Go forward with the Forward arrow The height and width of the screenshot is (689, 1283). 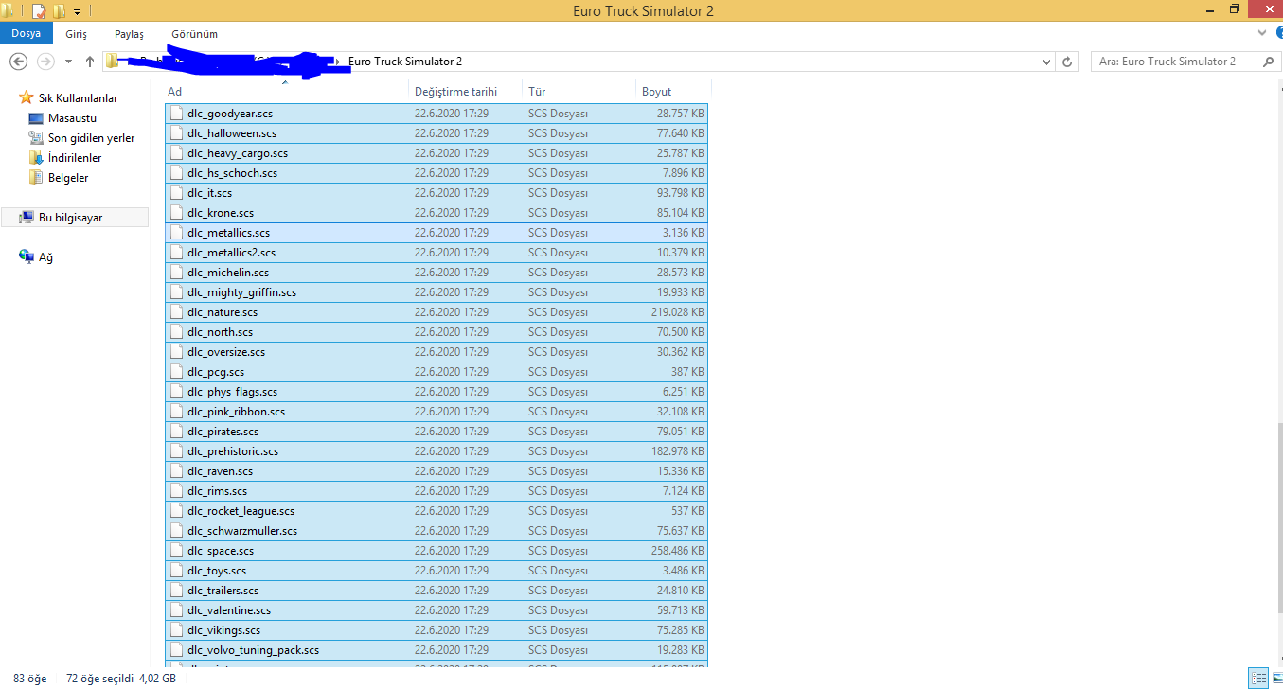click(45, 62)
